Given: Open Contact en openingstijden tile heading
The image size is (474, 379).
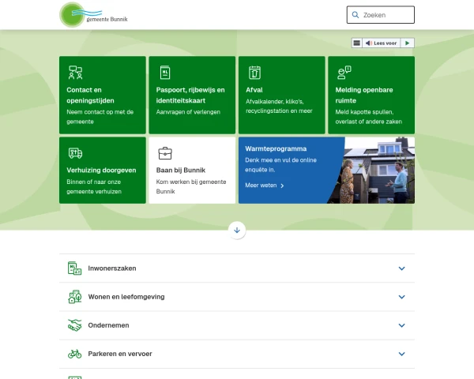Looking at the screenshot, I should click(90, 96).
